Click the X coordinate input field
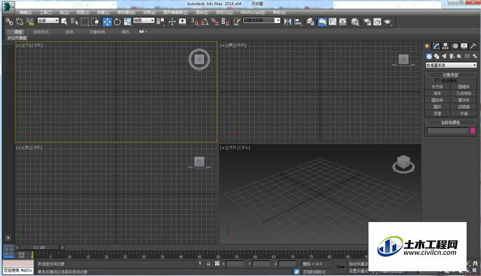481x276 pixels. (x=235, y=263)
